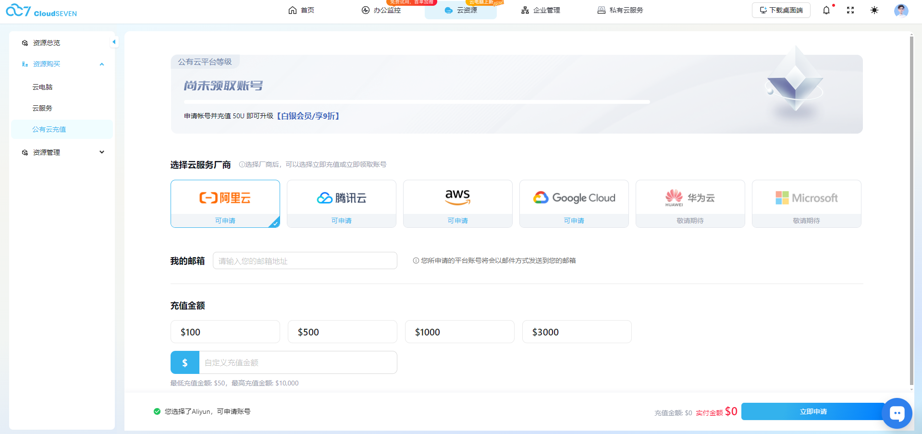Click the CloudSEVEN logo
This screenshot has height=434, width=922.
(x=41, y=11)
